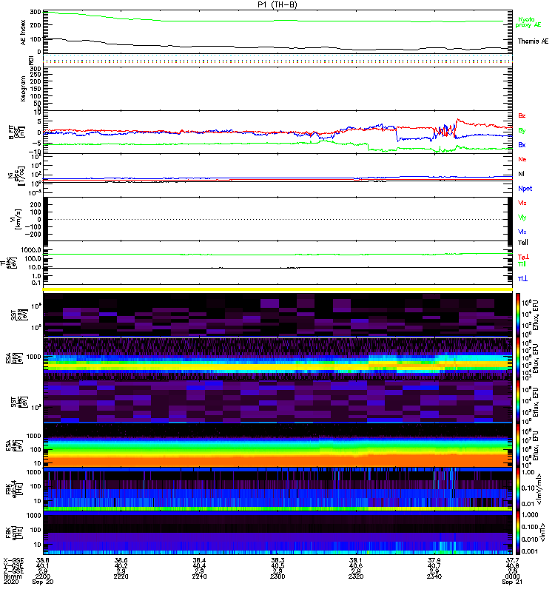Select the Sep 20 date label
Viewport: 555px width, 592px height.
coord(43,582)
